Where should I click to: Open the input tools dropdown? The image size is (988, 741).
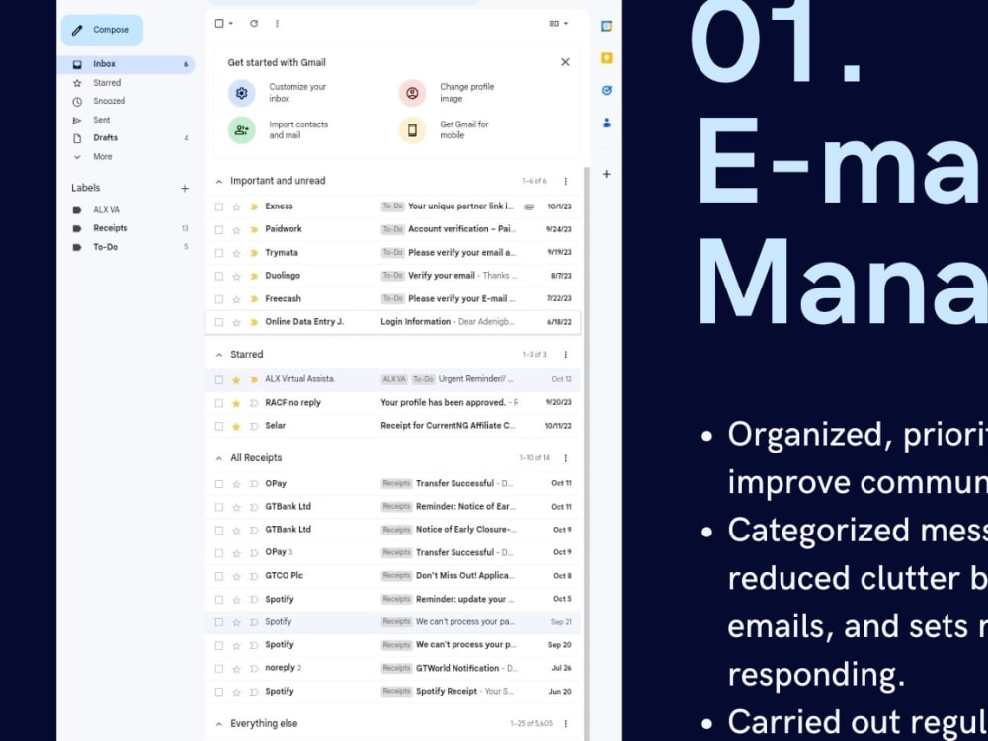(x=559, y=24)
